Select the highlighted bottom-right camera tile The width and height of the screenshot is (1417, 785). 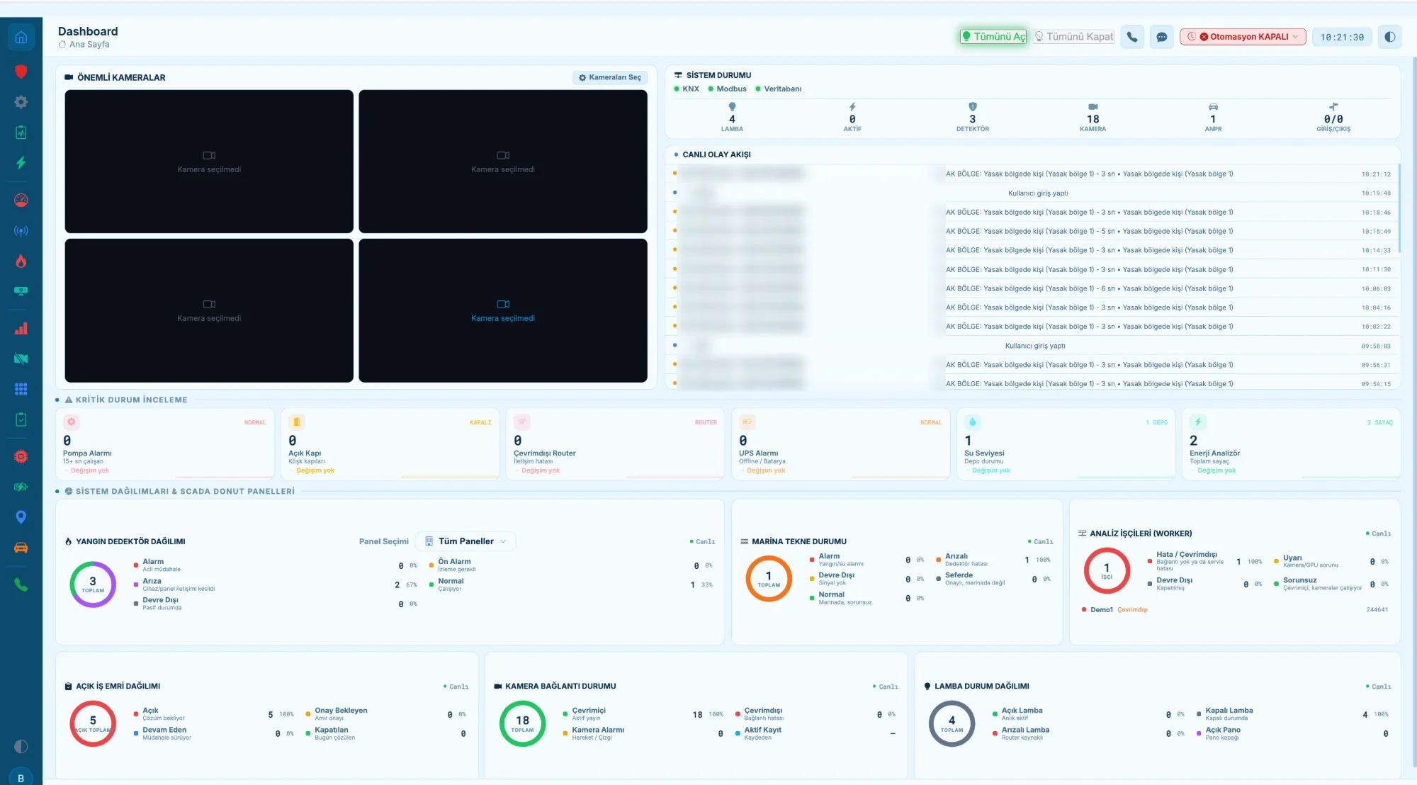click(503, 310)
